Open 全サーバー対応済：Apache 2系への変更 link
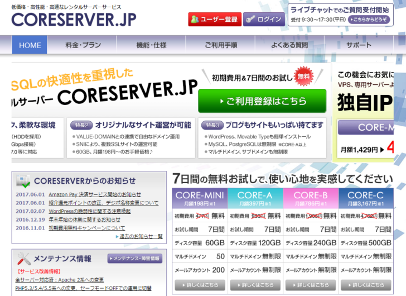406x296 pixels. [60, 280]
